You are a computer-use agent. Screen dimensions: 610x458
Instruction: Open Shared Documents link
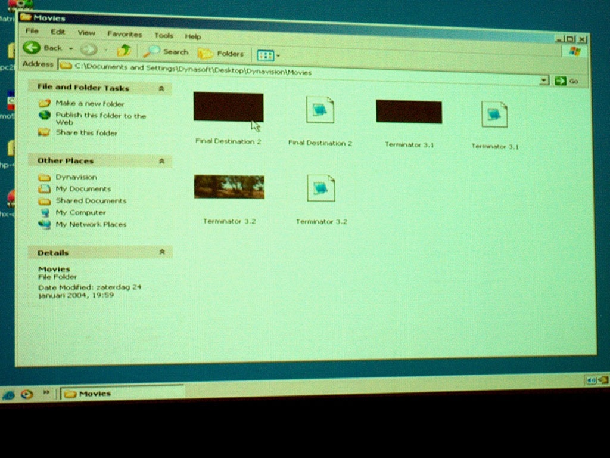pos(91,201)
